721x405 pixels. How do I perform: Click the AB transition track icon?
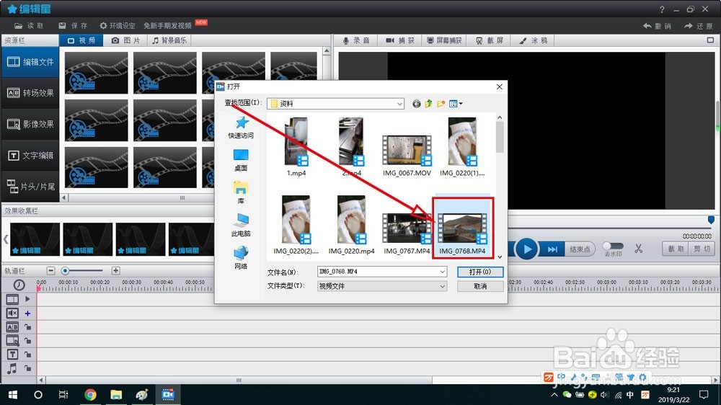pos(12,327)
